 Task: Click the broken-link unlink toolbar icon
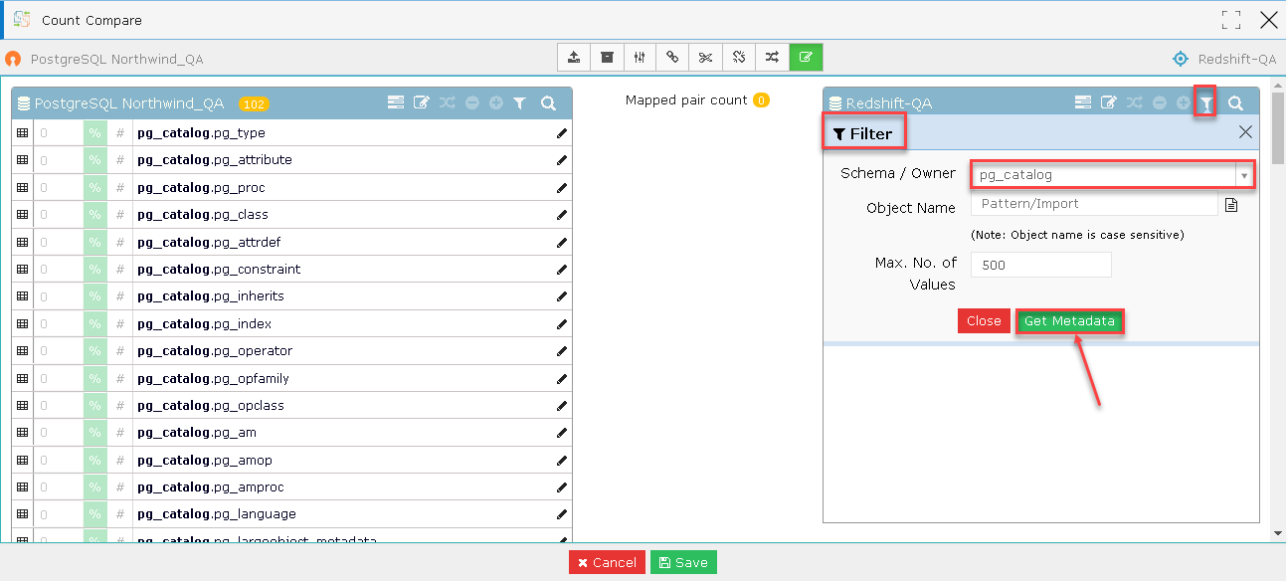(x=739, y=58)
